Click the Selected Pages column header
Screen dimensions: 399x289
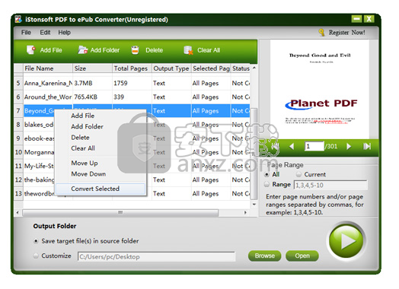(x=211, y=68)
